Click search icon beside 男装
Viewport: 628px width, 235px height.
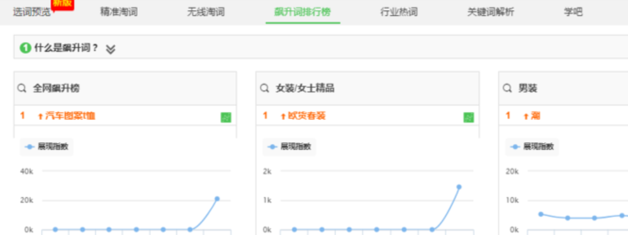click(x=507, y=89)
